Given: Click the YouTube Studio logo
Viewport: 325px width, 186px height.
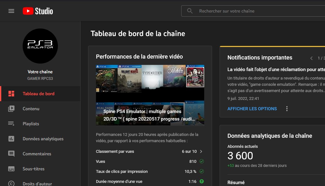Looking at the screenshot, I should 38,11.
